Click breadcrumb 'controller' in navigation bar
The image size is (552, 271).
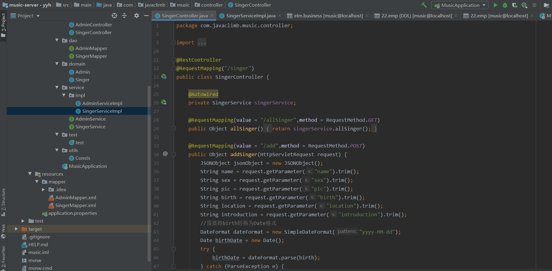[x=212, y=5]
